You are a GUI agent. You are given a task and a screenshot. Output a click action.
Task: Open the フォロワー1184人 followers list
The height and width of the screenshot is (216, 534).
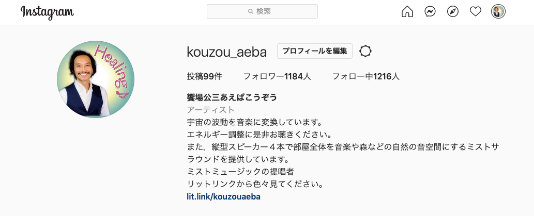pyautogui.click(x=277, y=77)
